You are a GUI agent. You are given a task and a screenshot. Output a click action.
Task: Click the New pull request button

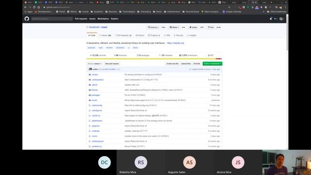112,64
